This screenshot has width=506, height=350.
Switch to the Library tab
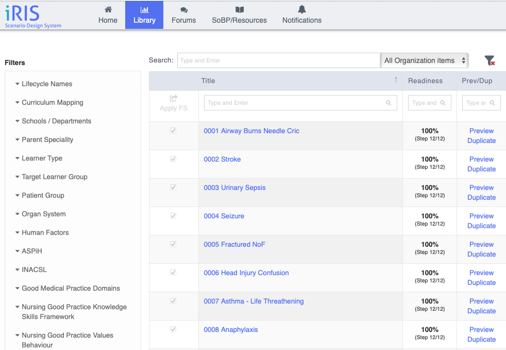point(144,15)
